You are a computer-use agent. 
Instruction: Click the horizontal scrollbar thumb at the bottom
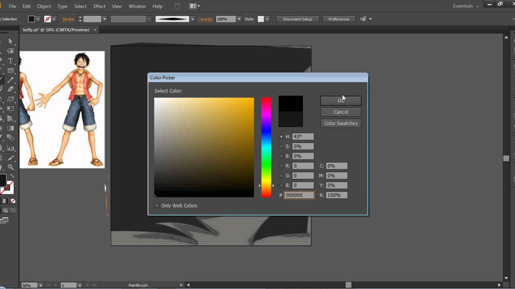pyautogui.click(x=348, y=285)
